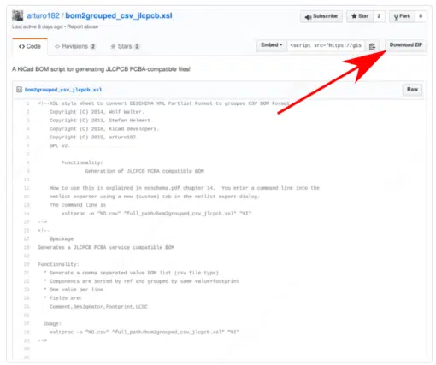
Task: Subscribe to this gist
Action: [321, 16]
